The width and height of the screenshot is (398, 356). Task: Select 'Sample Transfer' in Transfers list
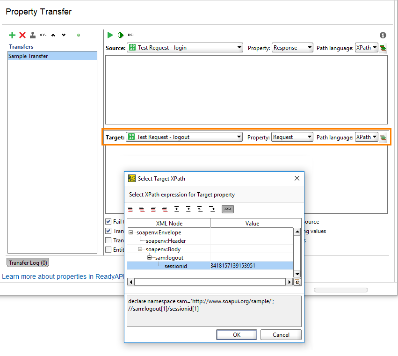[x=52, y=56]
